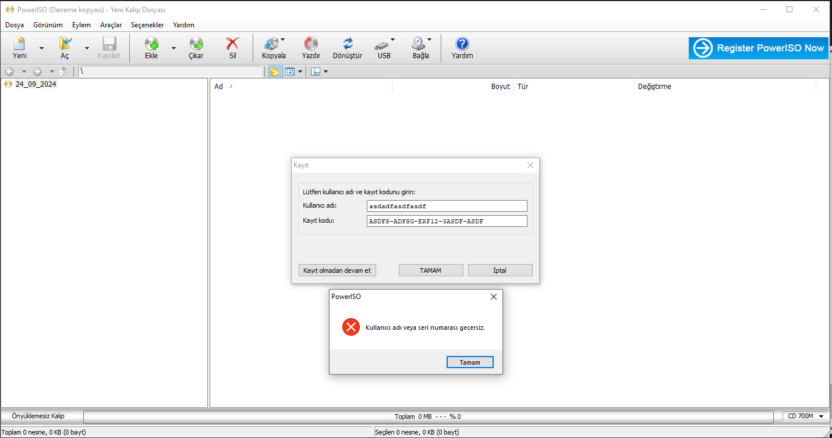Click the layout pane icon
832x438 pixels.
[316, 72]
